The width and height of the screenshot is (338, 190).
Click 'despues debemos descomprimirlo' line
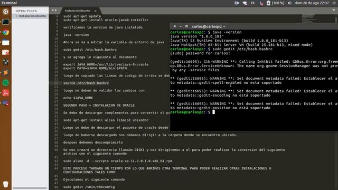pyautogui.click(x=93, y=142)
